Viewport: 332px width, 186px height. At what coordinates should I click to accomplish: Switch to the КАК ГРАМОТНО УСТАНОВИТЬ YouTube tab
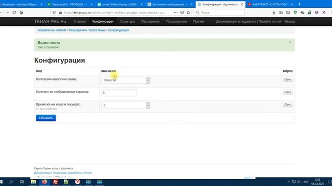point(270,4)
